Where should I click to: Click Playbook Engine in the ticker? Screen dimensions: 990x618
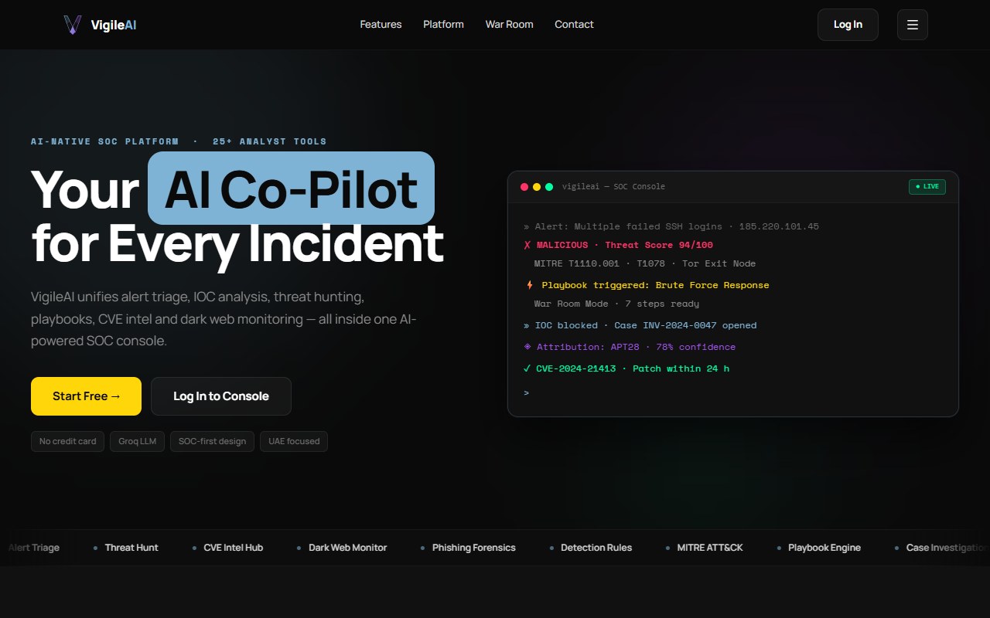point(824,548)
